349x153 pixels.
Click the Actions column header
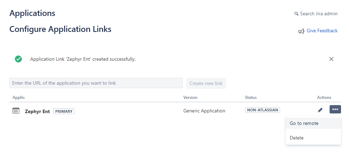[x=324, y=97]
